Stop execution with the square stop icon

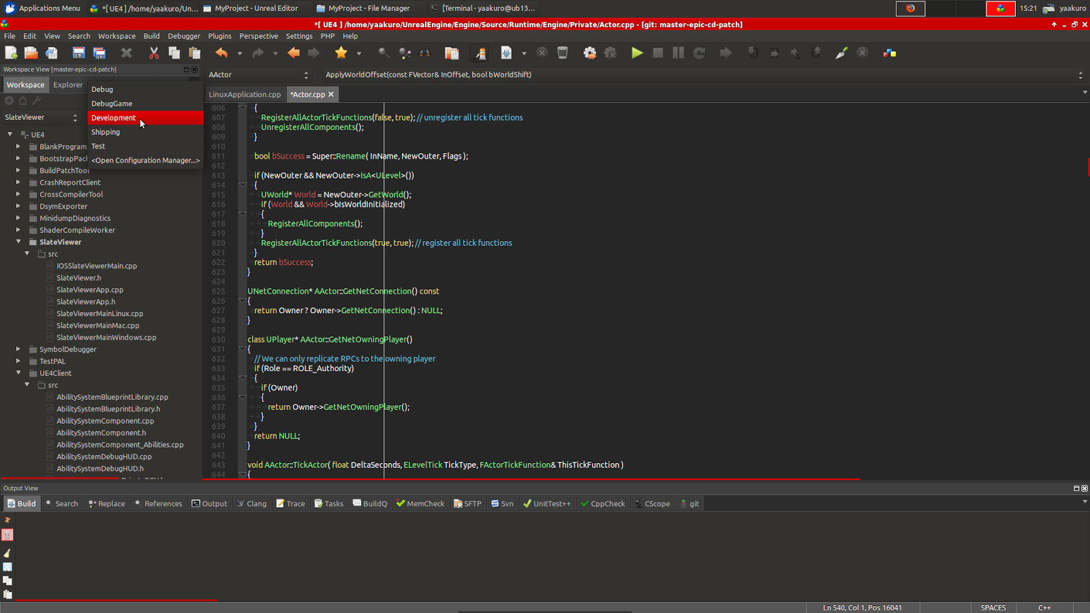(x=657, y=52)
